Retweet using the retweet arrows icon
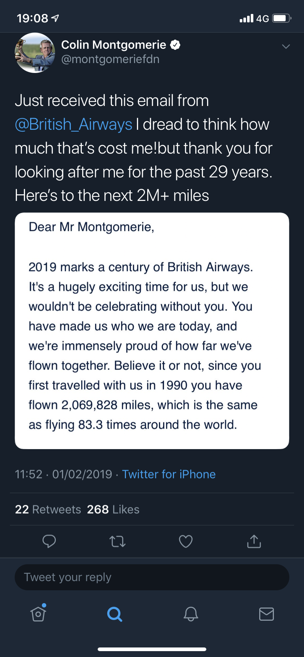This screenshot has width=304, height=657. click(117, 542)
